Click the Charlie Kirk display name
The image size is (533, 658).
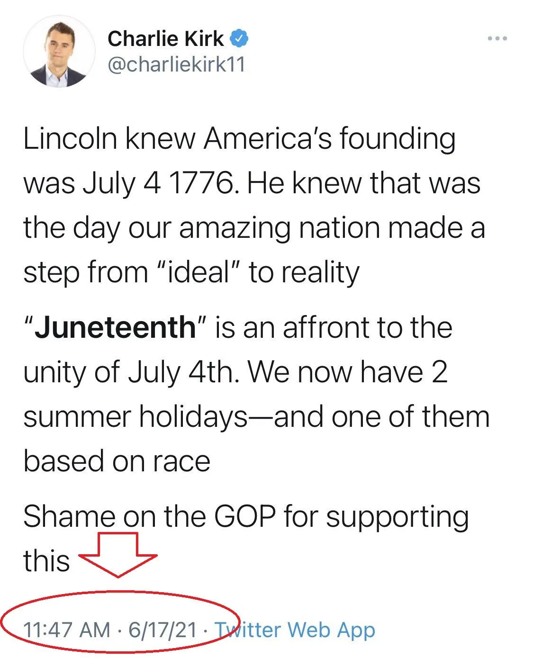(x=165, y=38)
